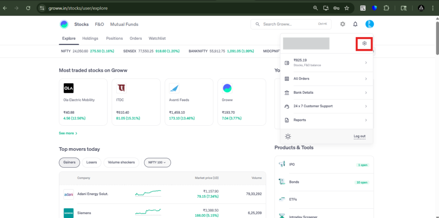Screen dimensions: 439x218
Task: Click the notifications bell icon
Action: click(355, 24)
